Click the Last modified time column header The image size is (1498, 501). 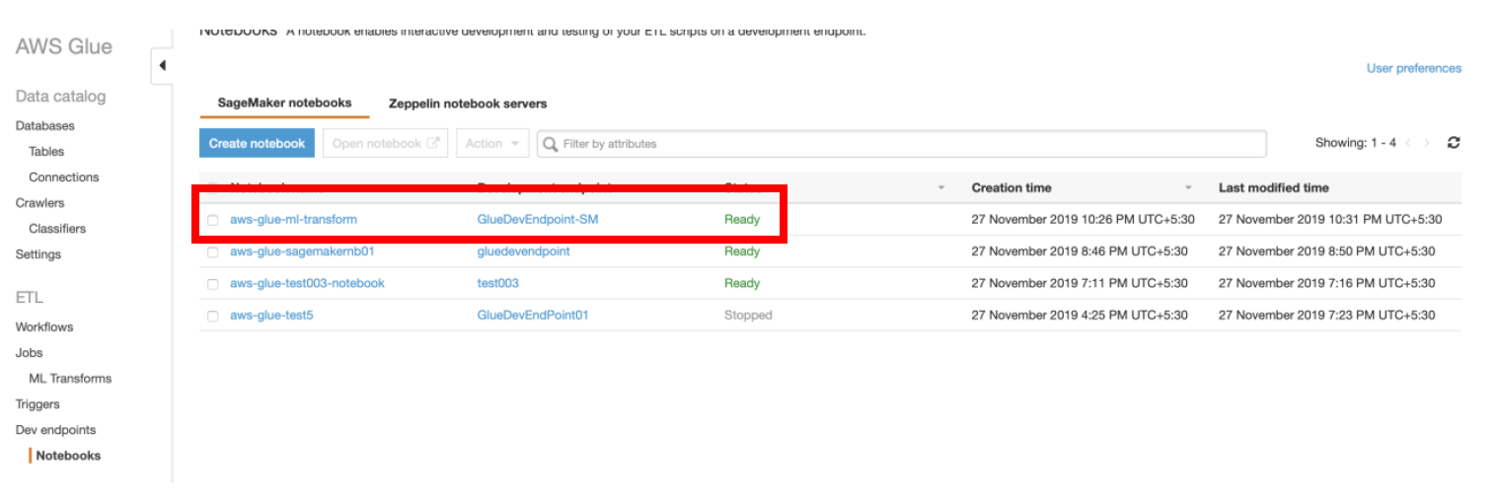click(1273, 187)
